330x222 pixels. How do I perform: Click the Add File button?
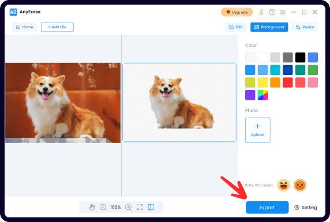[57, 27]
